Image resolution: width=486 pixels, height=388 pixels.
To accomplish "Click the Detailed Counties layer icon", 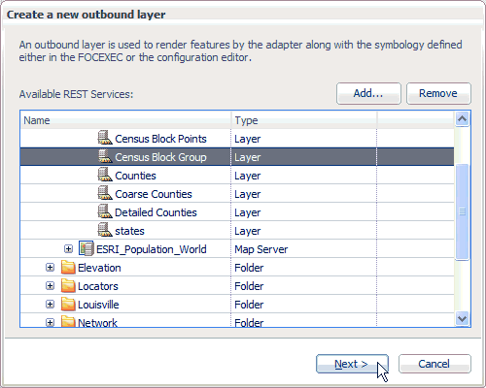I will point(105,211).
